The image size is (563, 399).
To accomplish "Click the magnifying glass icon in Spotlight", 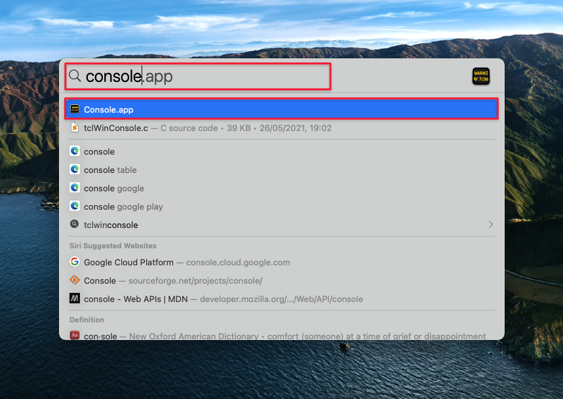I will pos(75,76).
